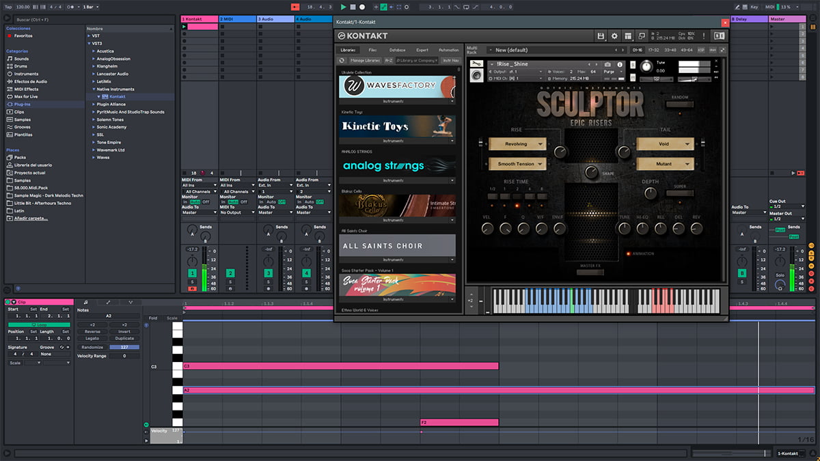820x461 pixels.
Task: Toggle the Fold button in piano roll
Action: coord(152,318)
